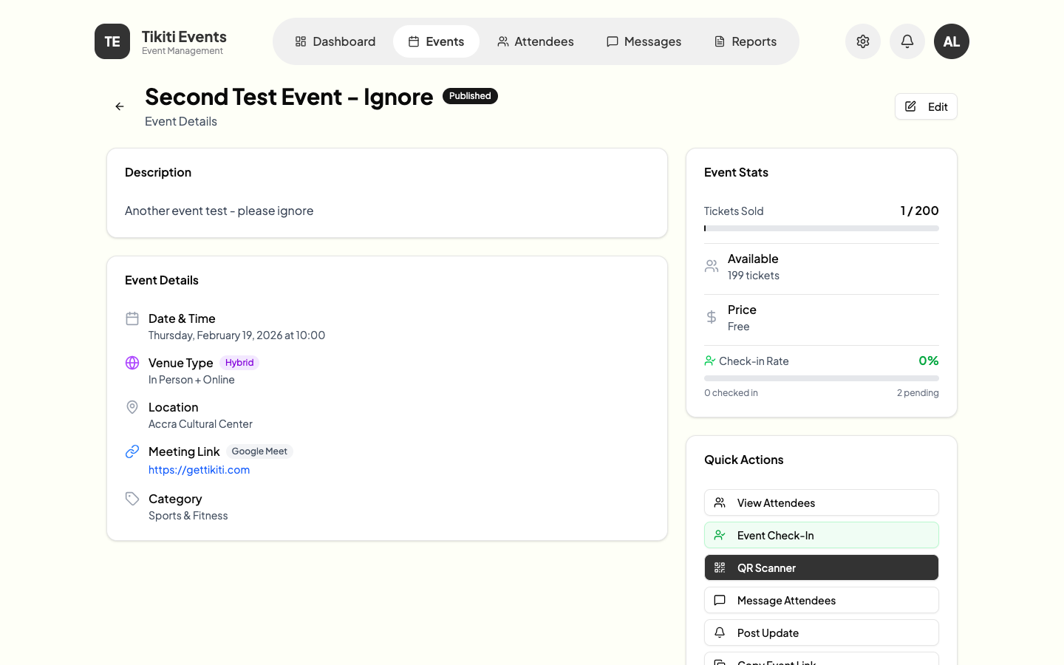Switch to the Attendees tab
Screen dimensions: 1064x665
click(x=535, y=41)
